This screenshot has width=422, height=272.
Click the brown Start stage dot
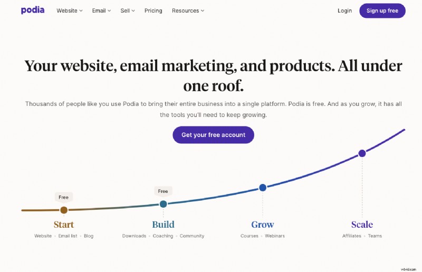coord(64,210)
